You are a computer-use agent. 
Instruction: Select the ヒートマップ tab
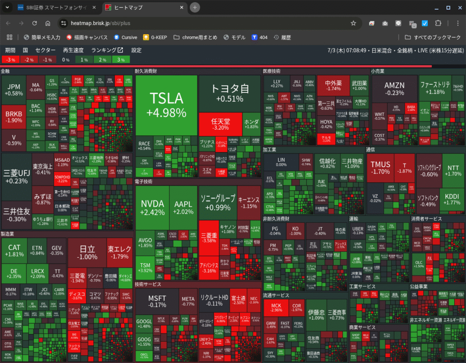coord(145,7)
